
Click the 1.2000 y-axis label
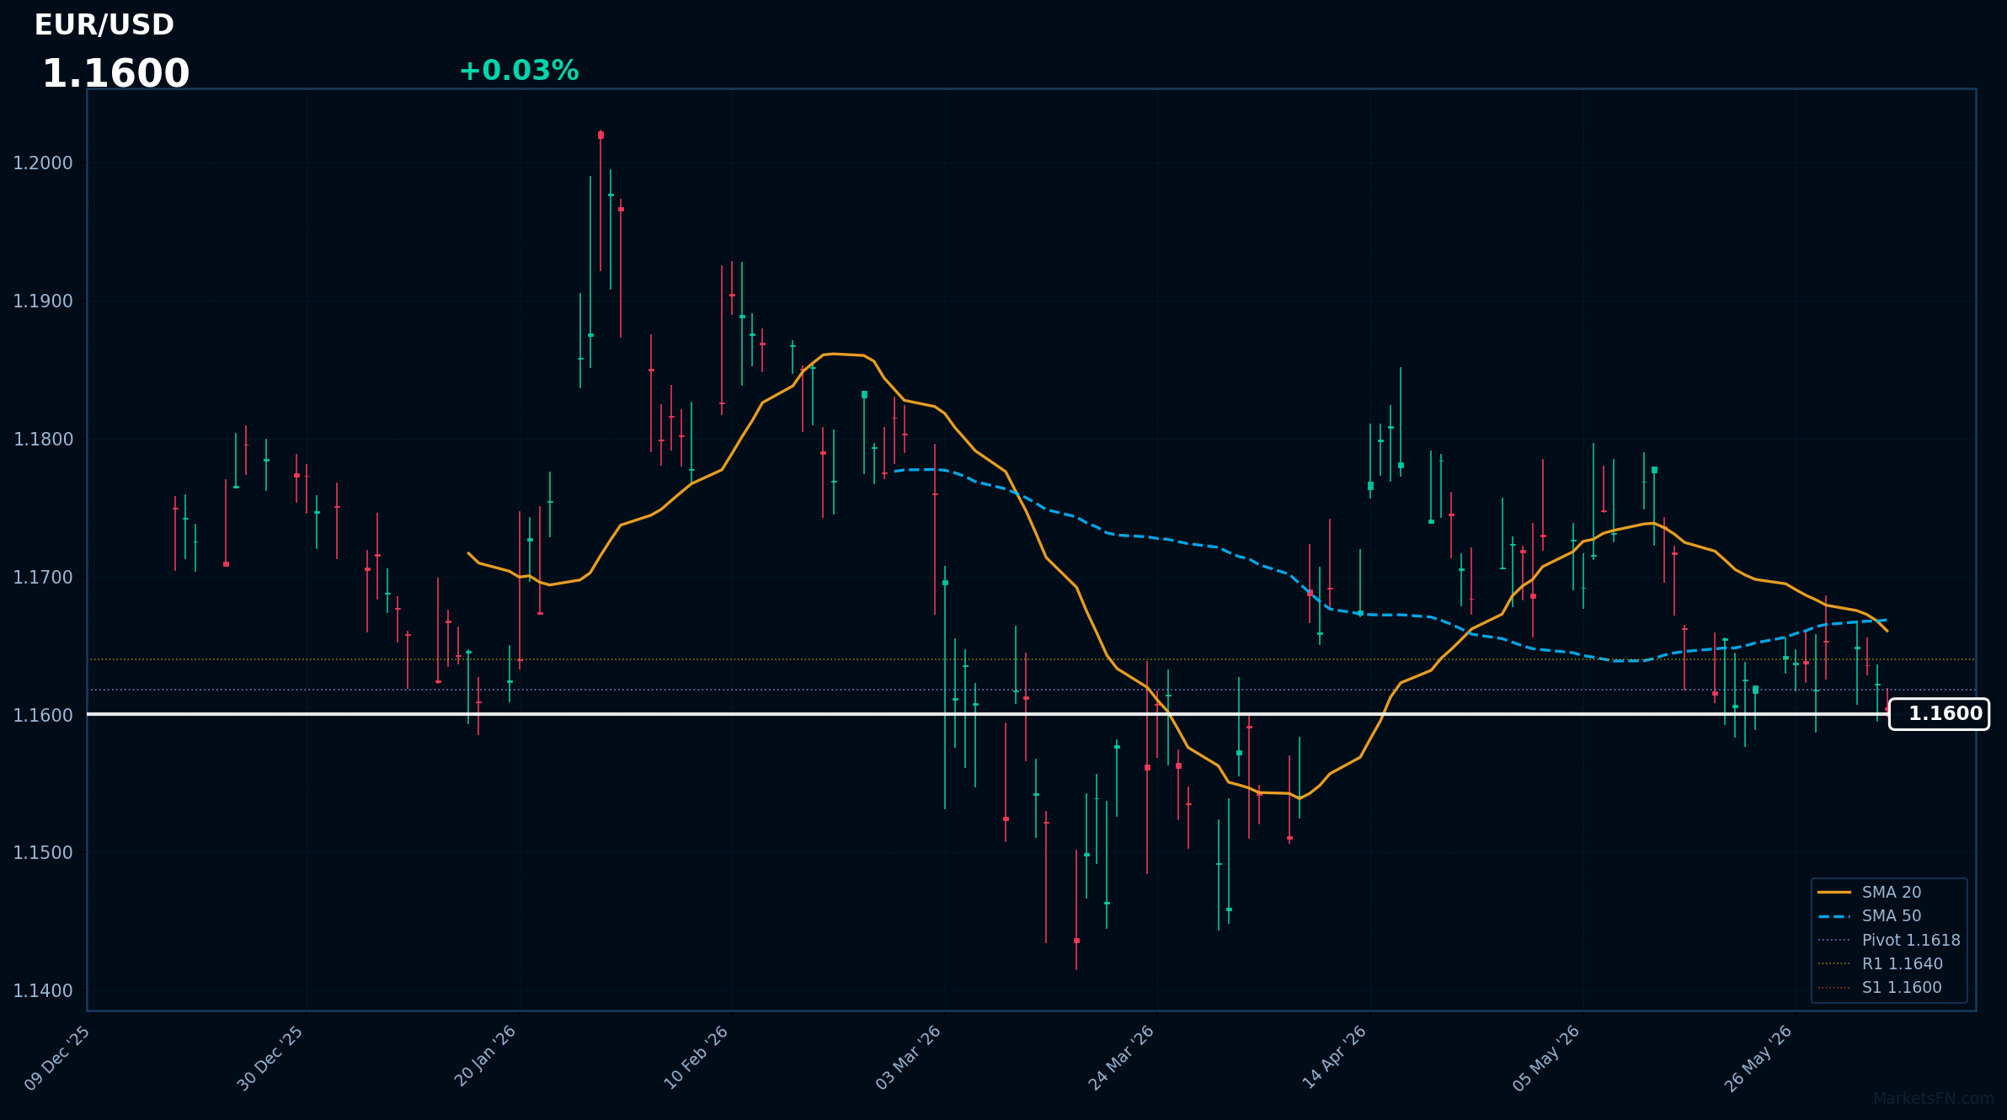click(43, 163)
